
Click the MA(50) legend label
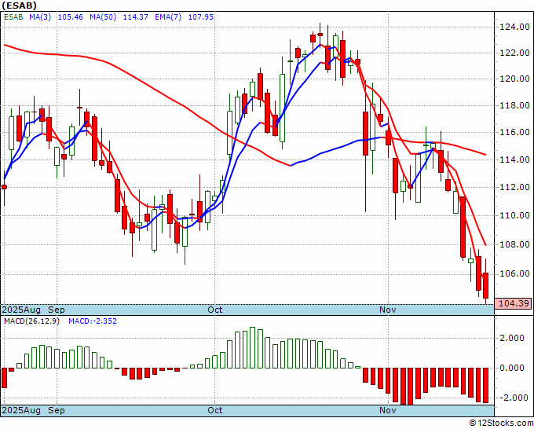tap(103, 16)
